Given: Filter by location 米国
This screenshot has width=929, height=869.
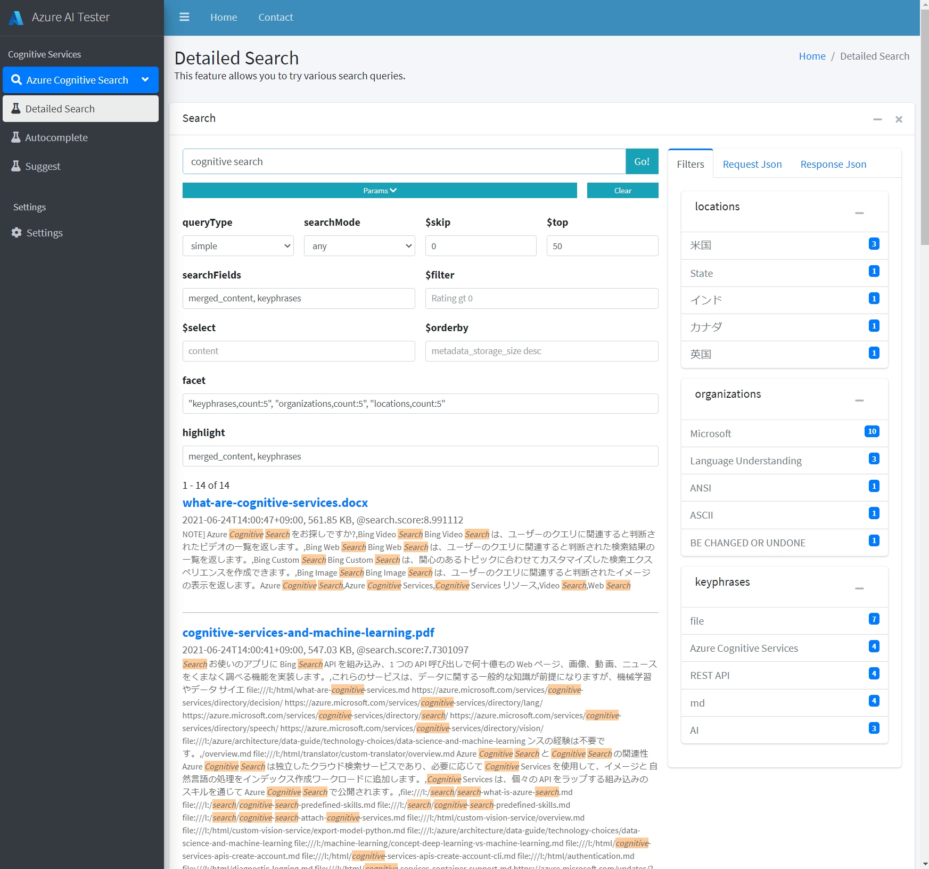Looking at the screenshot, I should 785,245.
